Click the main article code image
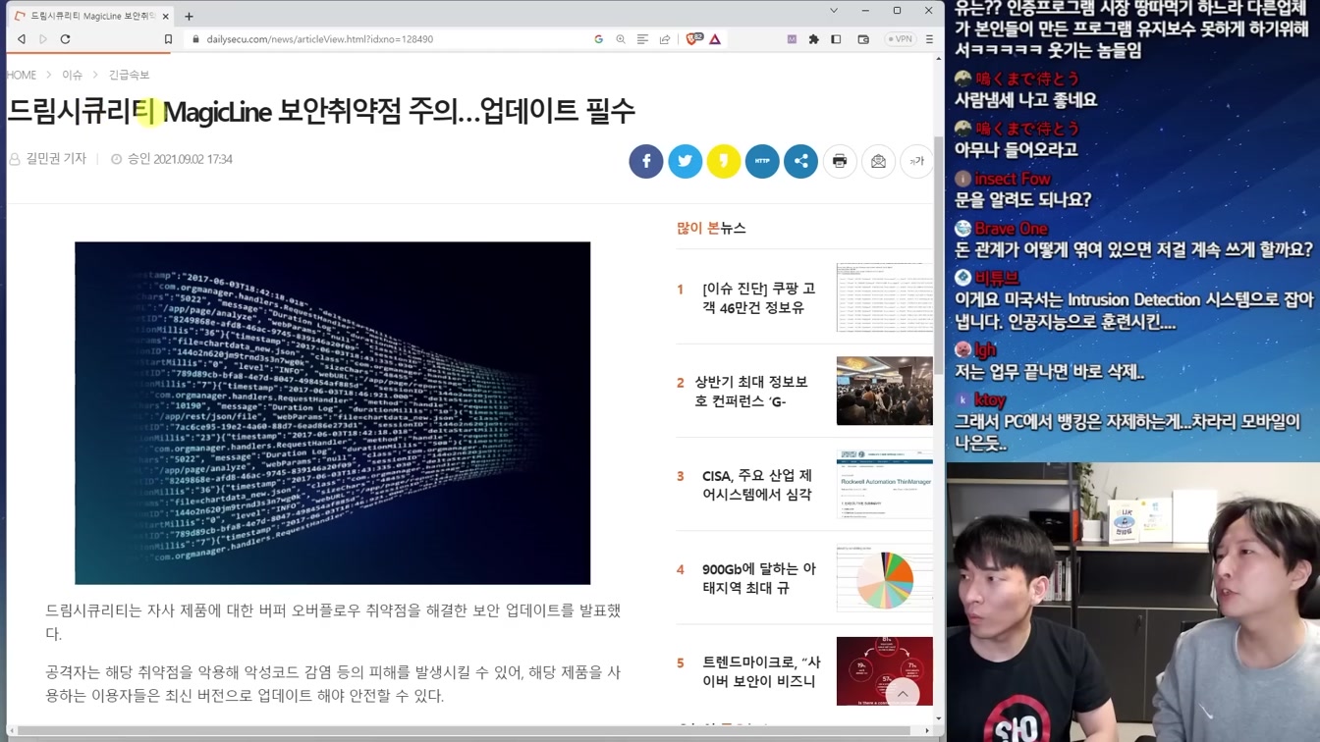 tap(332, 413)
